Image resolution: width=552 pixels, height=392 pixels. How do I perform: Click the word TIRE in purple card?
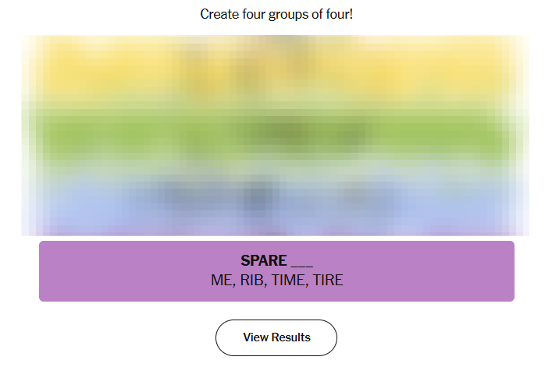(328, 280)
